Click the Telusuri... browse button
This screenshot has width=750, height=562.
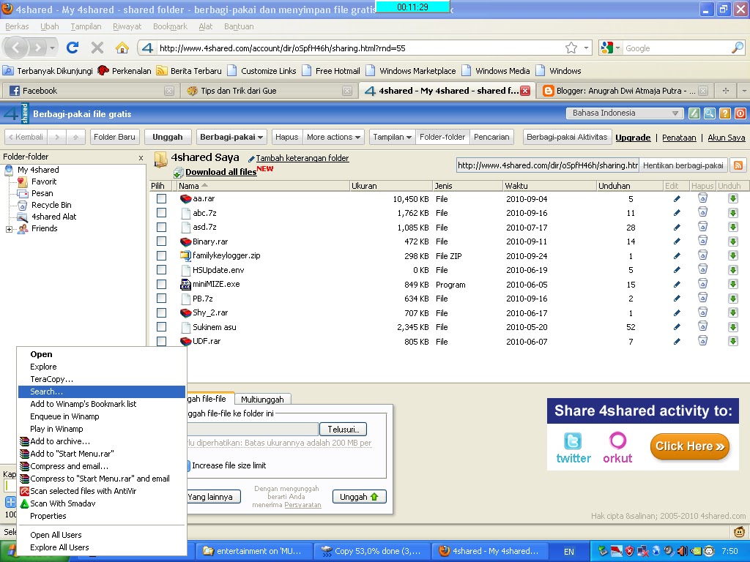coord(343,429)
